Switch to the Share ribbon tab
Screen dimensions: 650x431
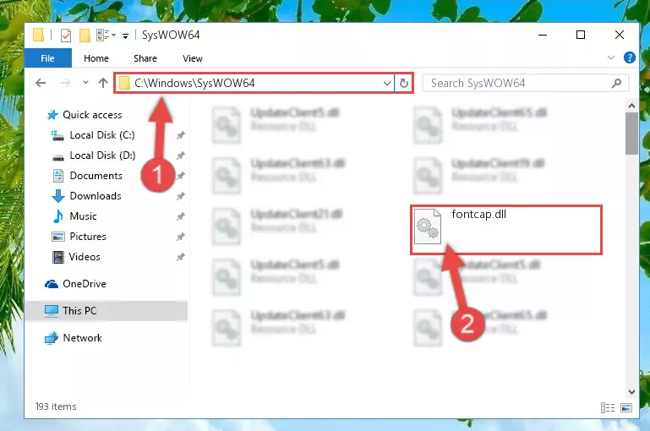[145, 58]
